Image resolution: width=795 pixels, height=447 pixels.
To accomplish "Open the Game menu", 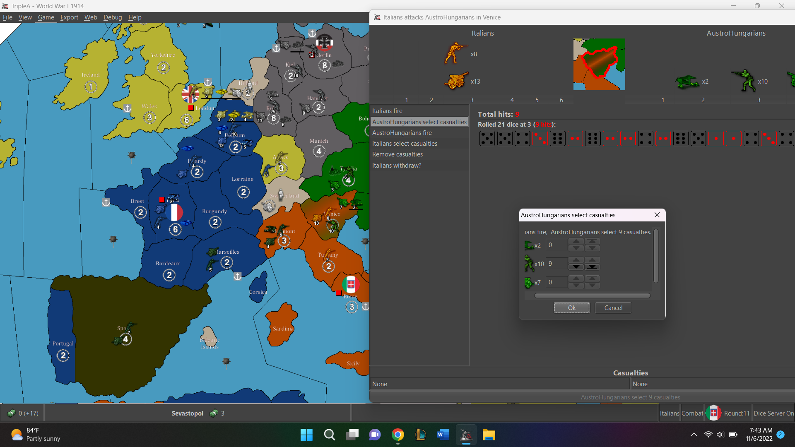I will pos(46,17).
